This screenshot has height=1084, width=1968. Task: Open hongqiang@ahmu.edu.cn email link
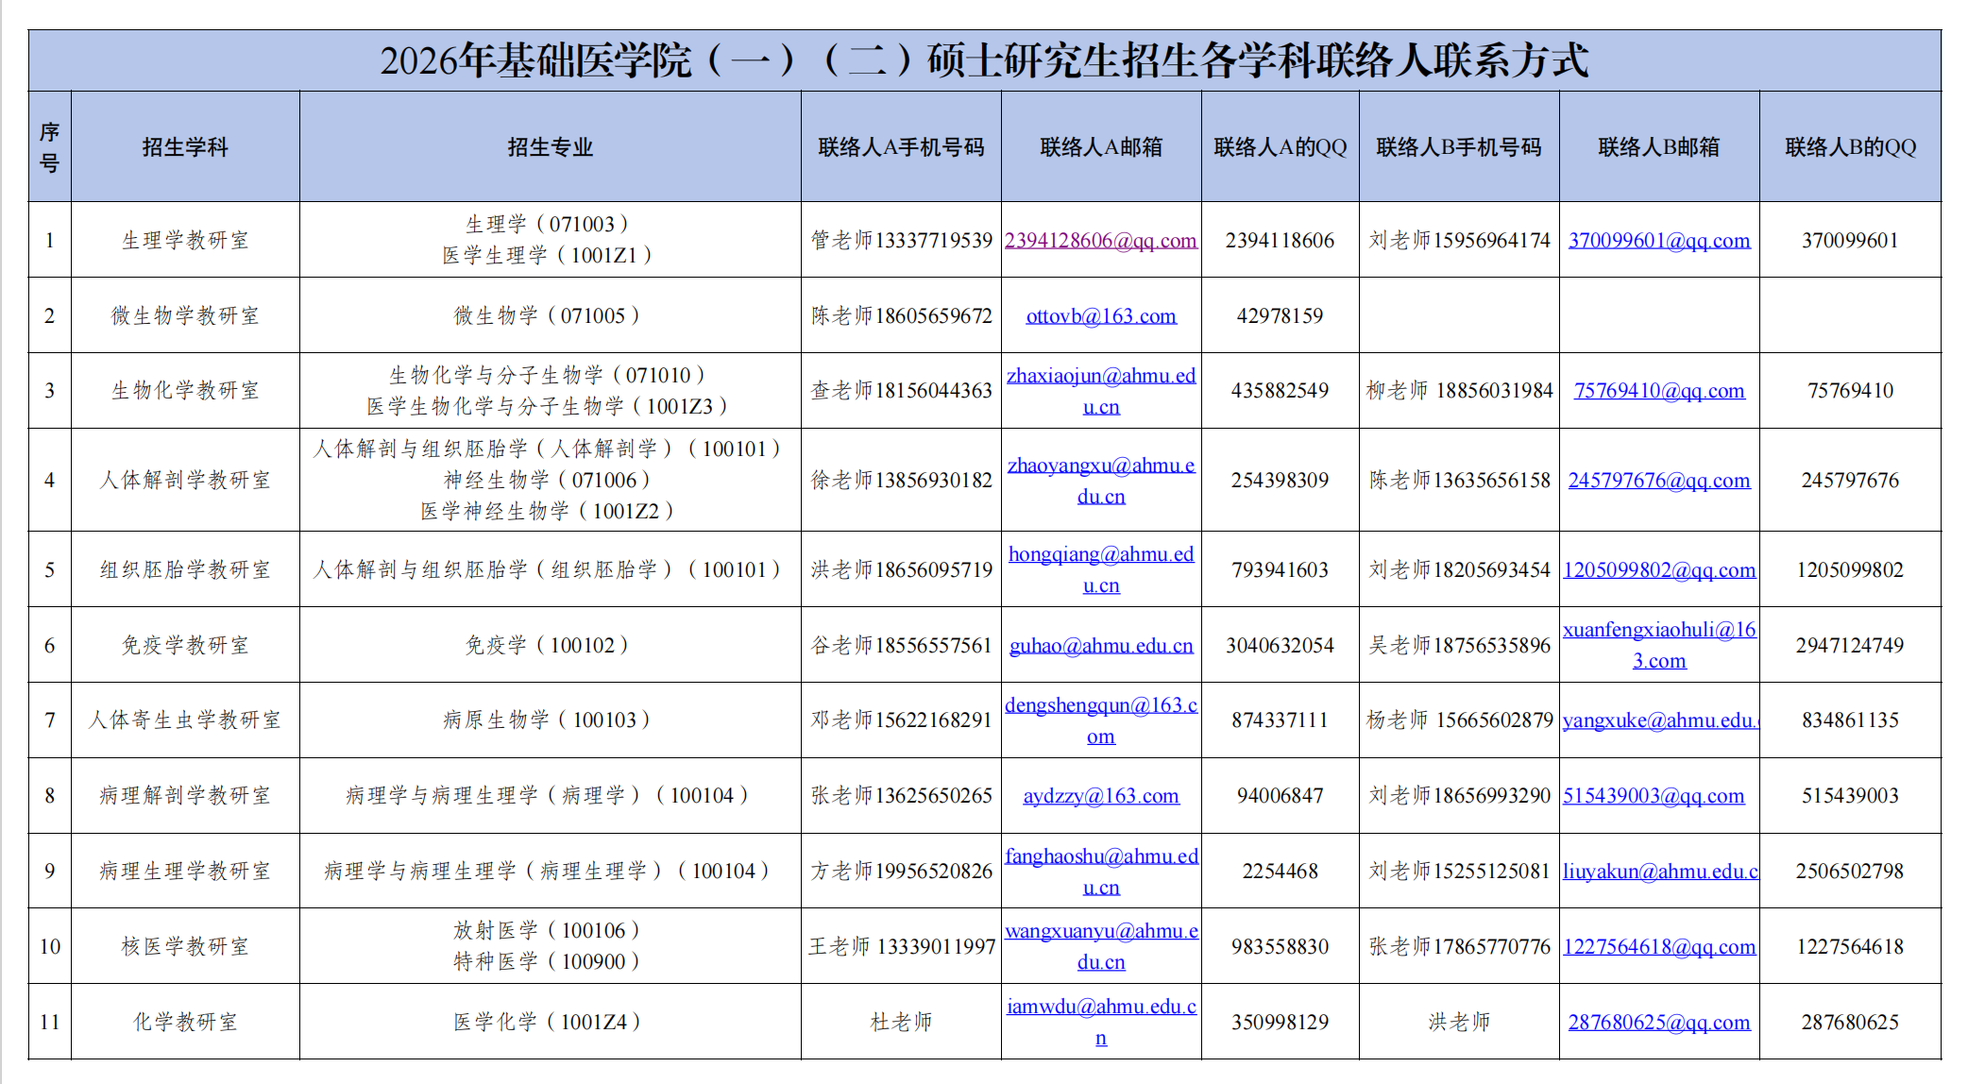tap(1100, 554)
